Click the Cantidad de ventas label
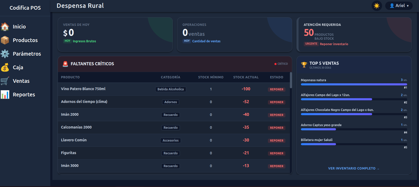 206,41
